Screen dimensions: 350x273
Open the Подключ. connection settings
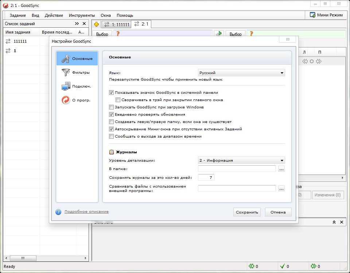point(77,86)
